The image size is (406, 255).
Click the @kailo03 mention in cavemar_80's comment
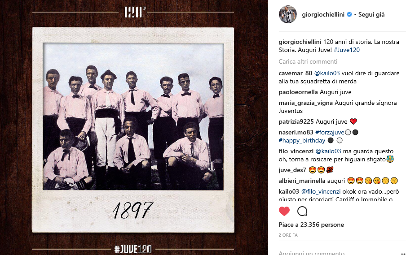click(327, 73)
